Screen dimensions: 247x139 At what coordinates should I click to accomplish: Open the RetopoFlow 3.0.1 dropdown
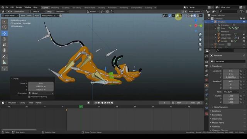[x=50, y=15]
